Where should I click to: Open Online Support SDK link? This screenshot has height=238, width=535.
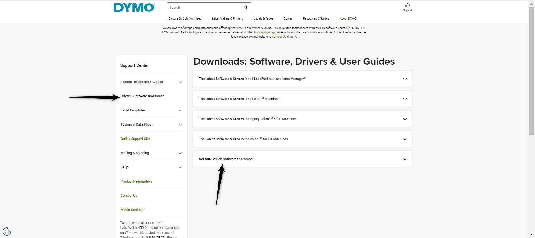(135, 139)
